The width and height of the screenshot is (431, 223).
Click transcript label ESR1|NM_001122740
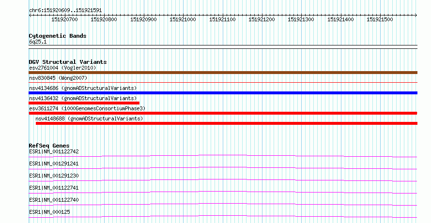tap(54, 200)
